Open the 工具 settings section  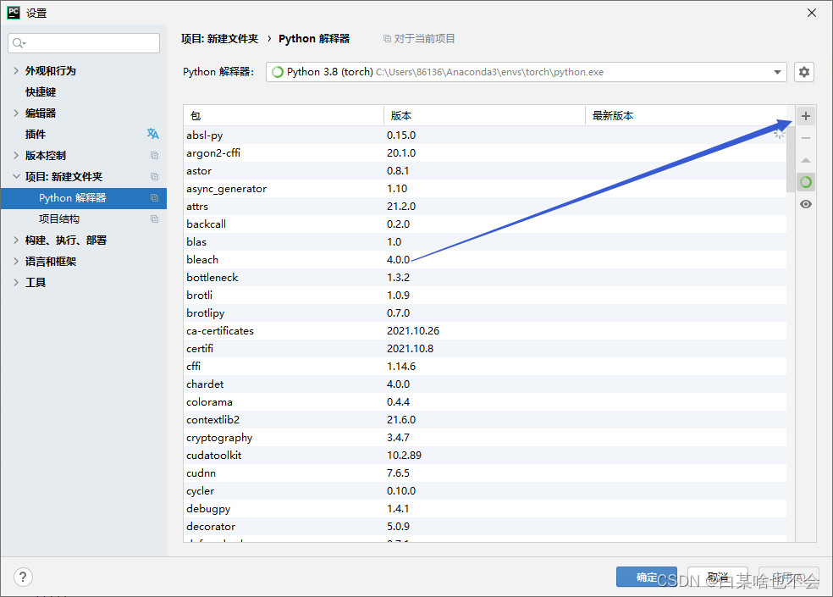click(x=35, y=282)
